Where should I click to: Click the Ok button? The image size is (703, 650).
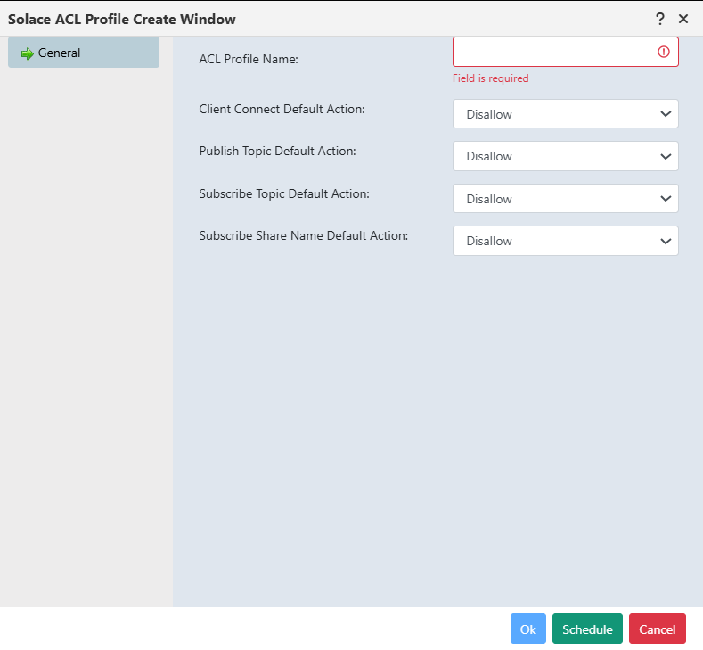pos(528,629)
